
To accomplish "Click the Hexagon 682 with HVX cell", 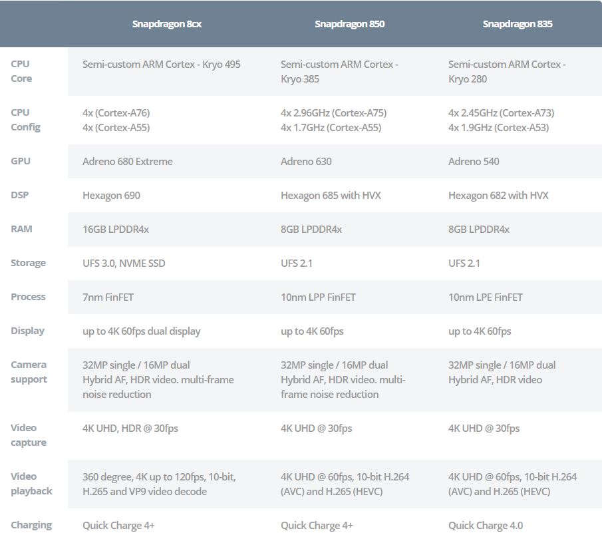I will coord(498,196).
